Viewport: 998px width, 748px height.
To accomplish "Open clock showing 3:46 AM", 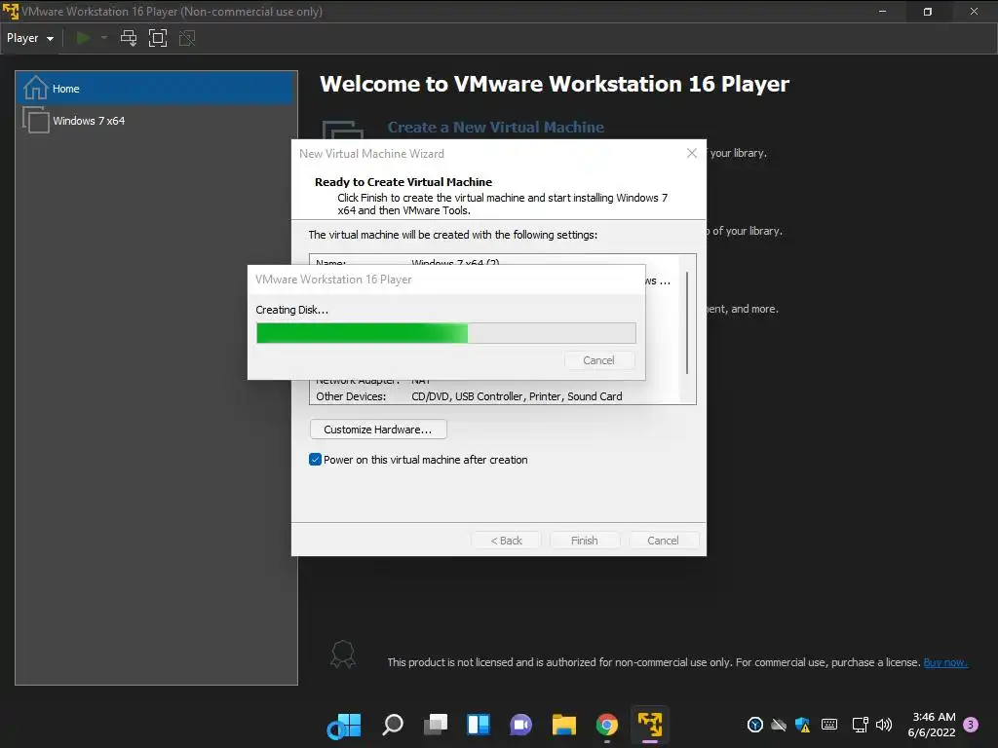I will click(x=932, y=725).
